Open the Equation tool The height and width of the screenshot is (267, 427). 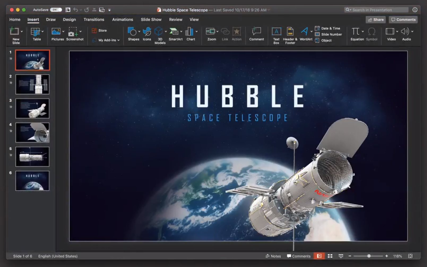tap(355, 31)
